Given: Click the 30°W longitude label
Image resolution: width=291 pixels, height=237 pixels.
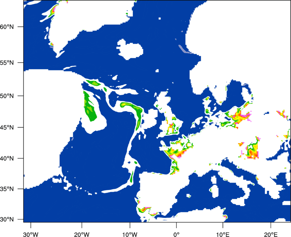Looking at the screenshot, I should tap(31, 234).
